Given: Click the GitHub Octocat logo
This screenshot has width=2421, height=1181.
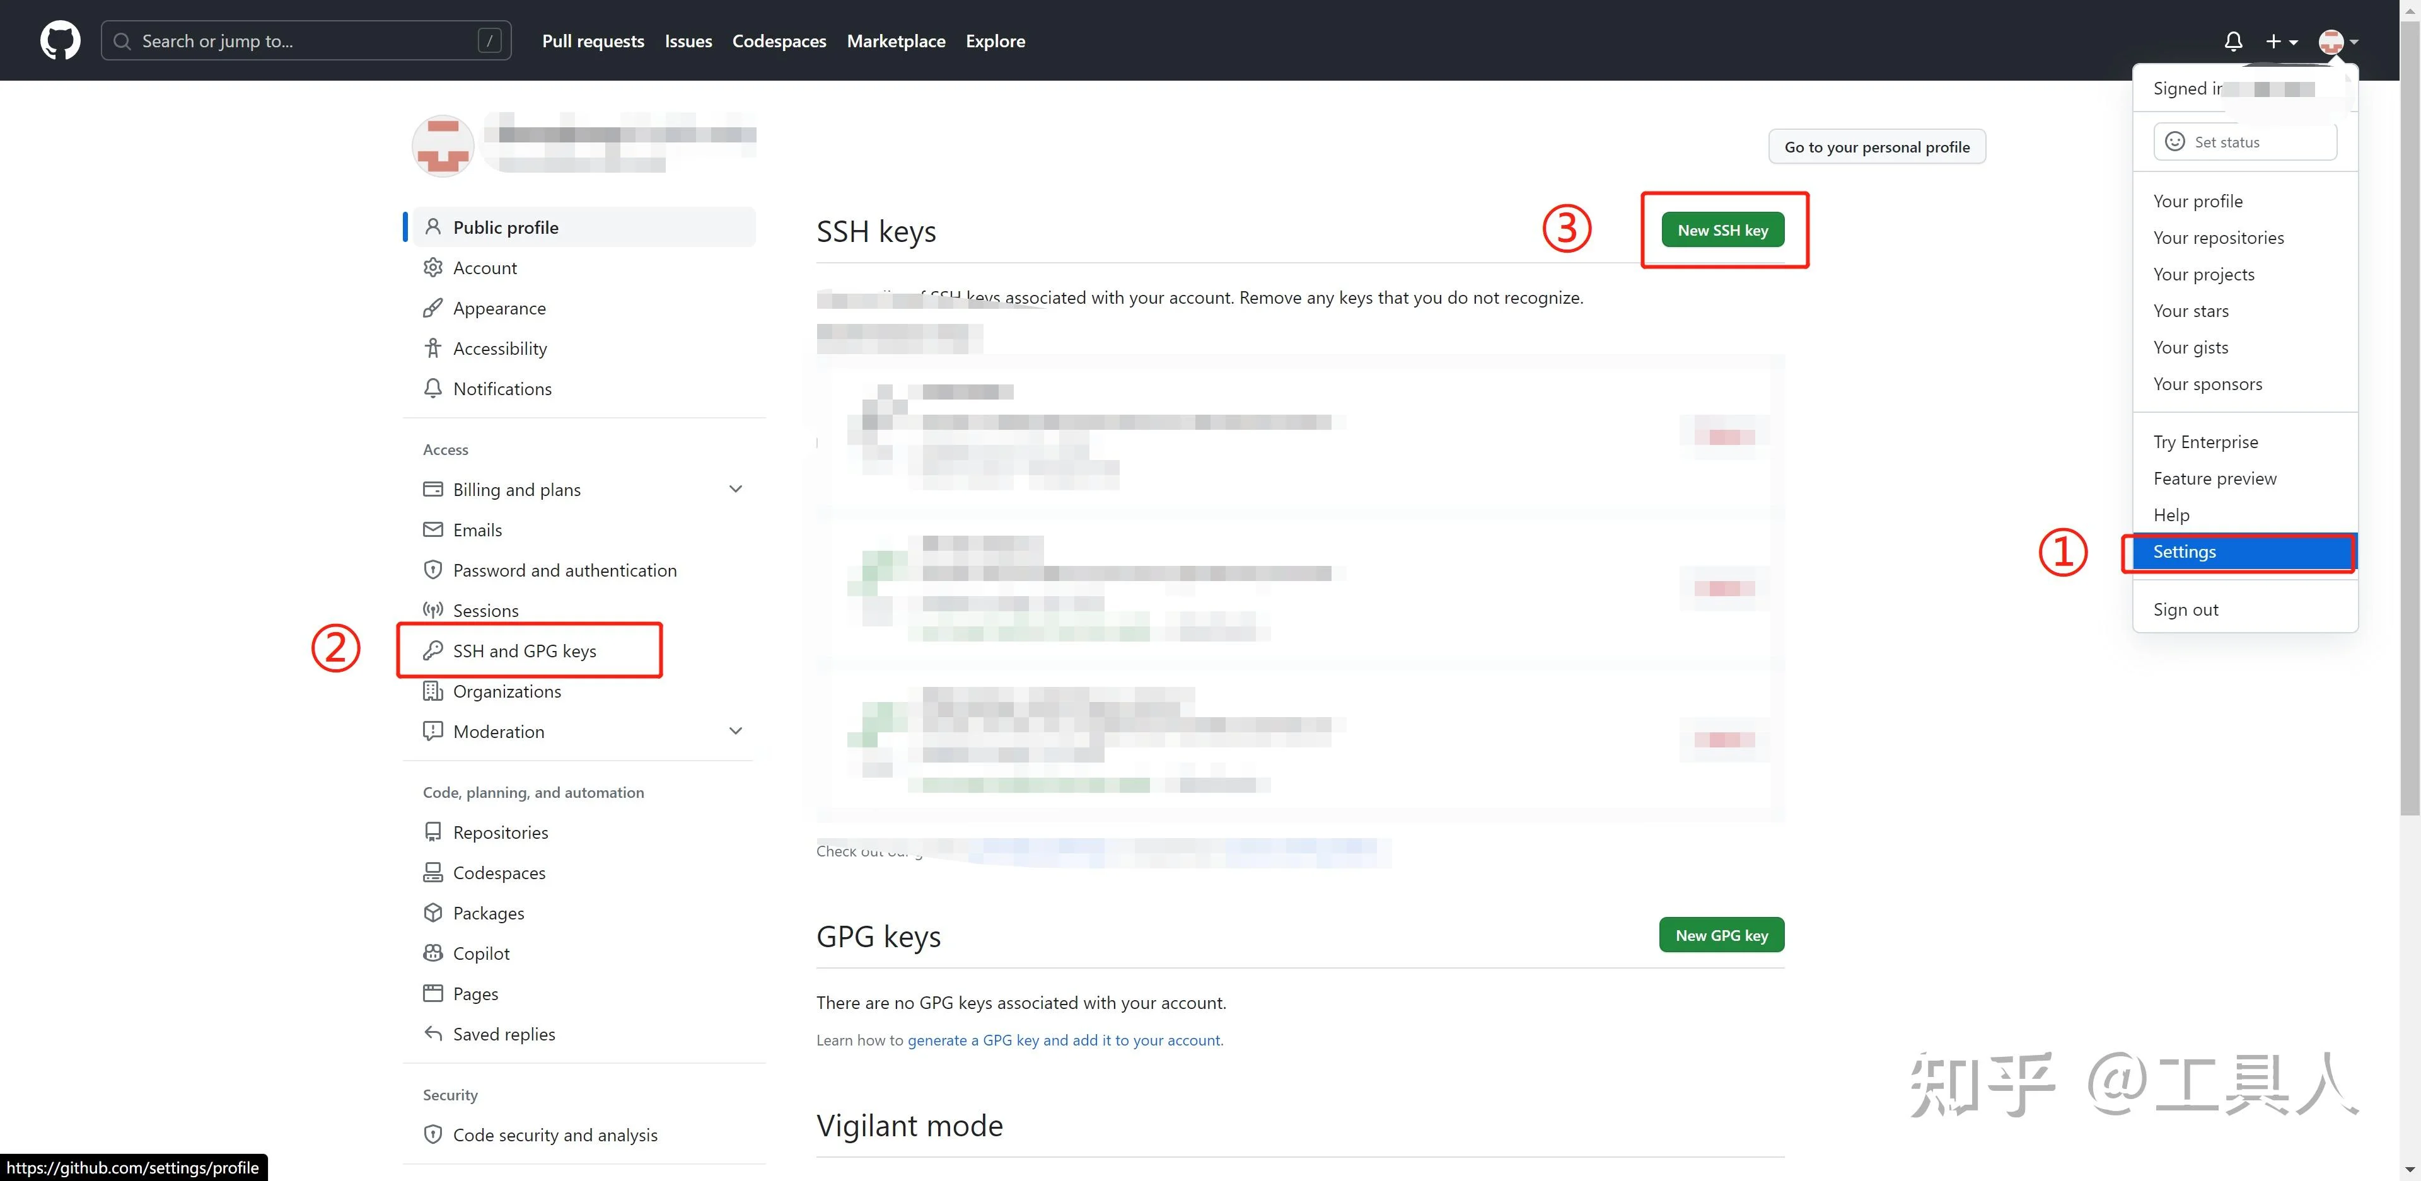Looking at the screenshot, I should (60, 42).
